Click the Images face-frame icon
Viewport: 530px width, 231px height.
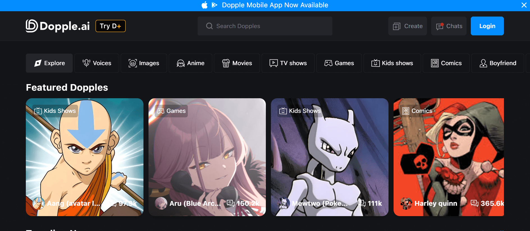133,63
